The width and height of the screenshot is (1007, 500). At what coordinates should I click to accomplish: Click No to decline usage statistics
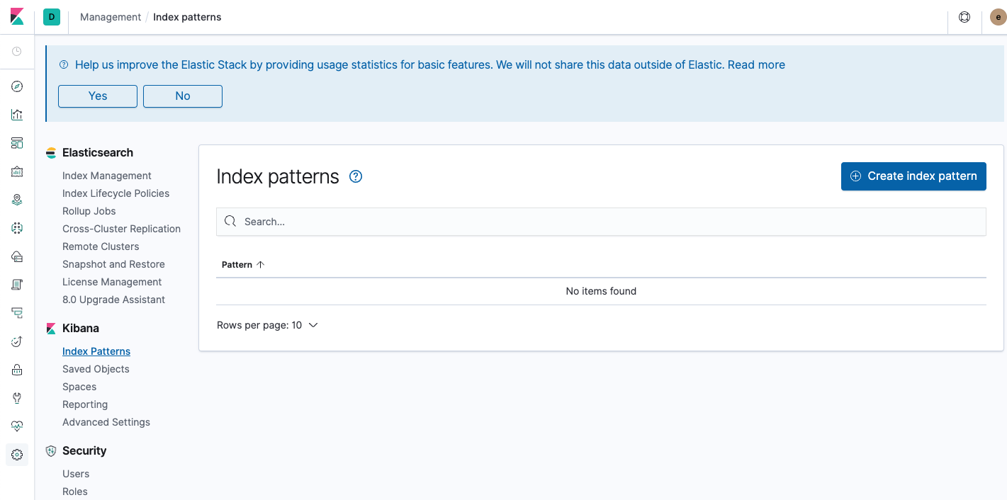[x=183, y=96]
